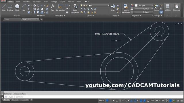Switch to Layout1 tab
184x103 pixels.
click(x=15, y=100)
